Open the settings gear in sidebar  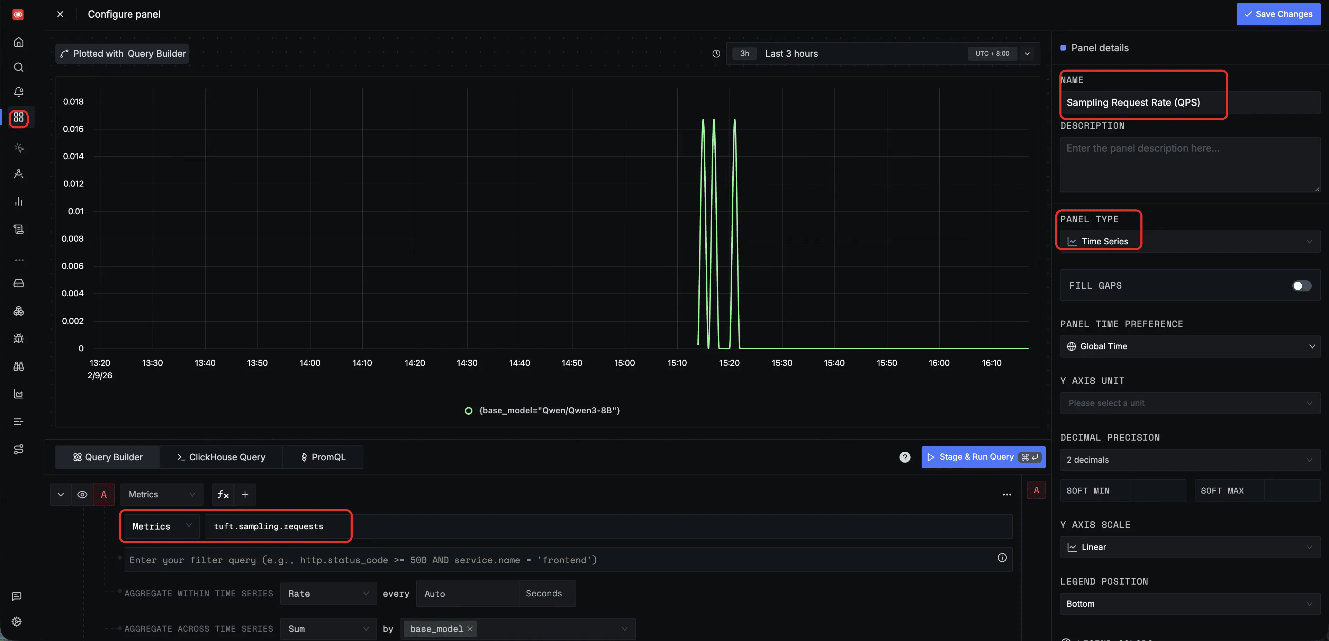coord(17,621)
